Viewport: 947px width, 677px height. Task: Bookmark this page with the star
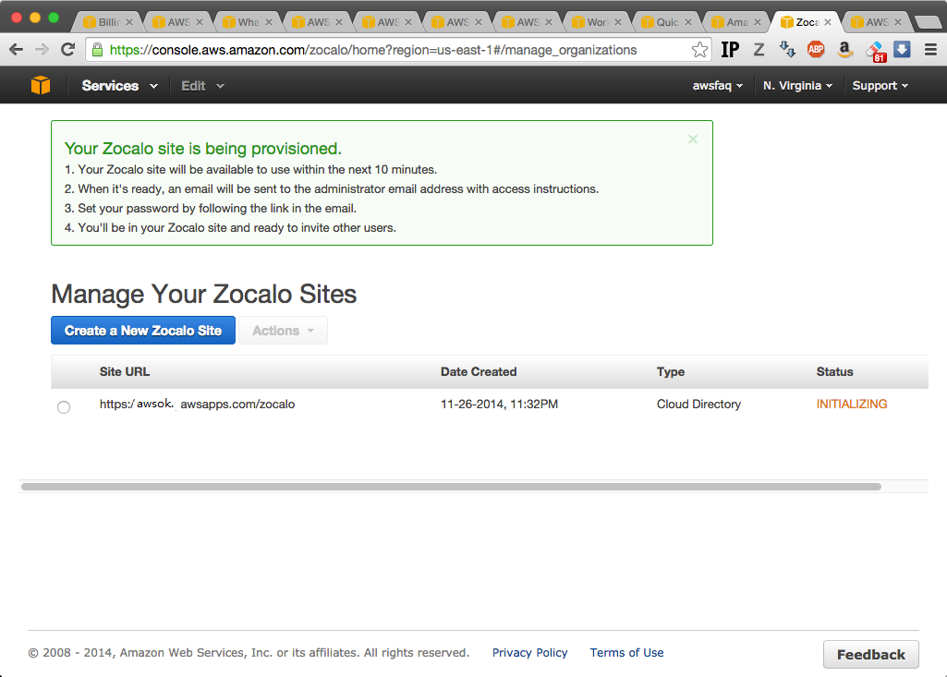[x=699, y=50]
